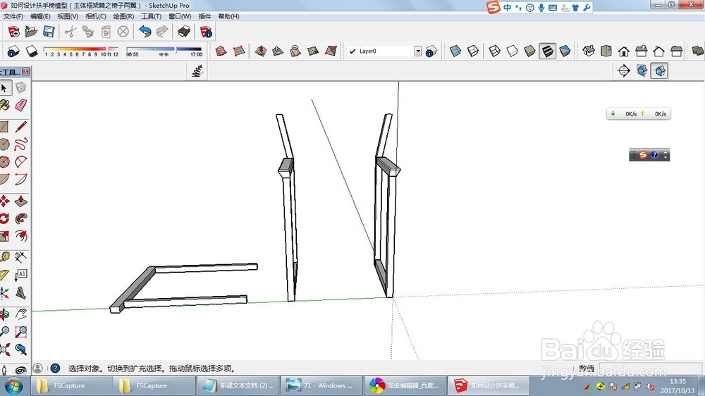
Task: Open Windows Start button
Action: coord(13,385)
